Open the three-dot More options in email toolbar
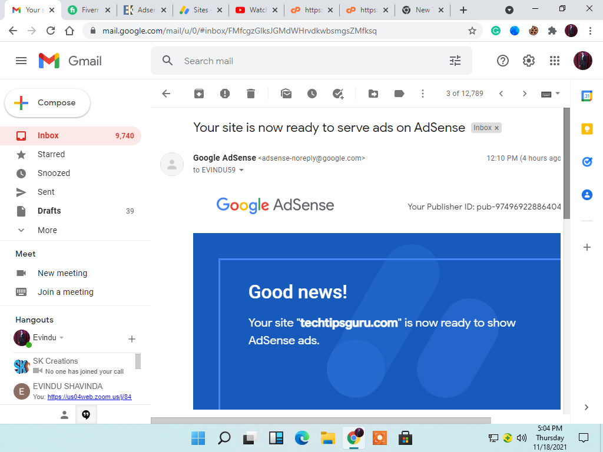603x452 pixels. pyautogui.click(x=423, y=94)
